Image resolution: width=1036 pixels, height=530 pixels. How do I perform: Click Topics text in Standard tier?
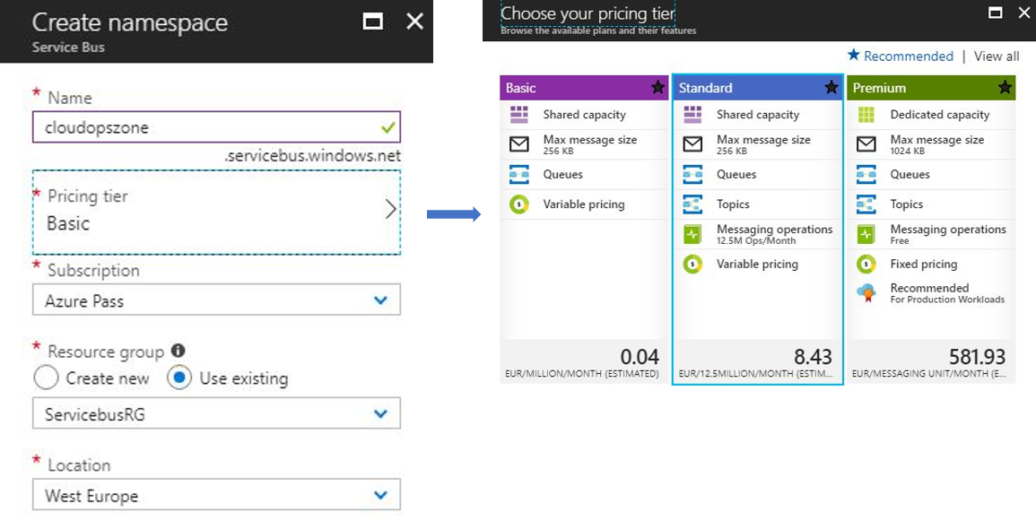point(733,204)
